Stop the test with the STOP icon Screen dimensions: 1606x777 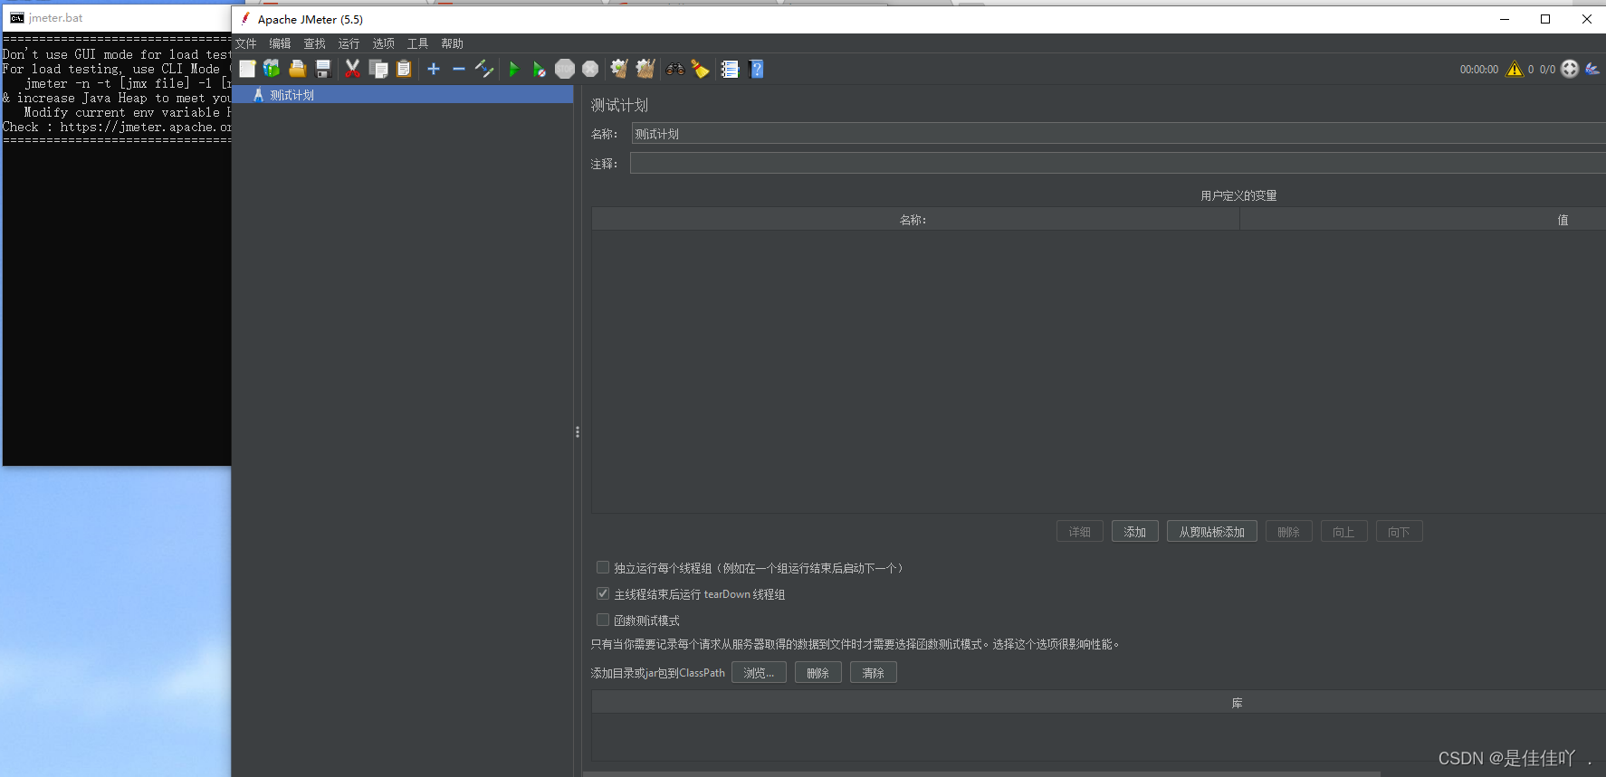pyautogui.click(x=565, y=69)
